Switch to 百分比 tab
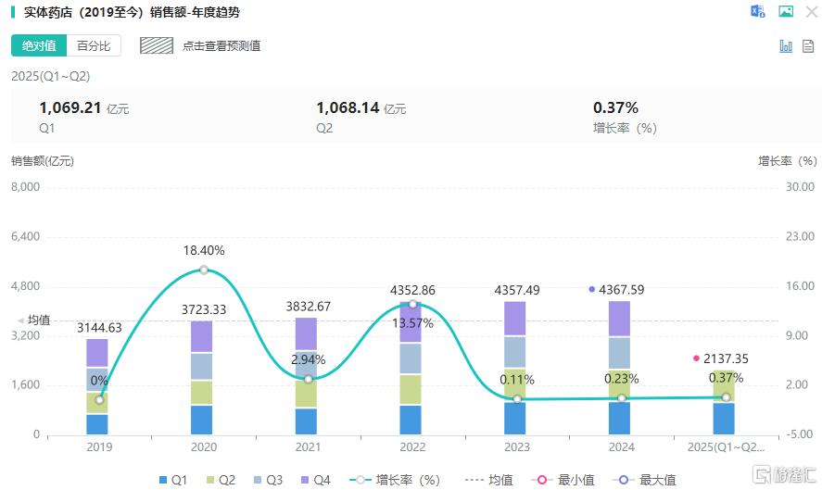 93,45
